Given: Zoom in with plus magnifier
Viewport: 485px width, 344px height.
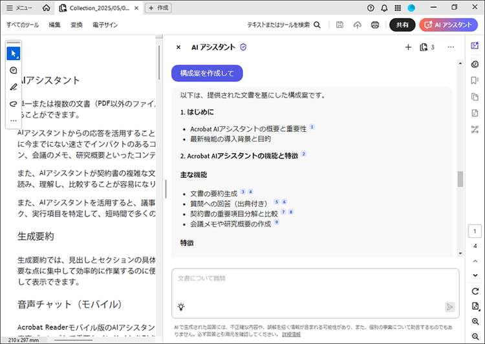Looking at the screenshot, I should [x=475, y=321].
